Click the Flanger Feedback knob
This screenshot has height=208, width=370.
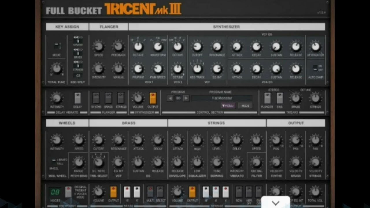click(x=118, y=46)
